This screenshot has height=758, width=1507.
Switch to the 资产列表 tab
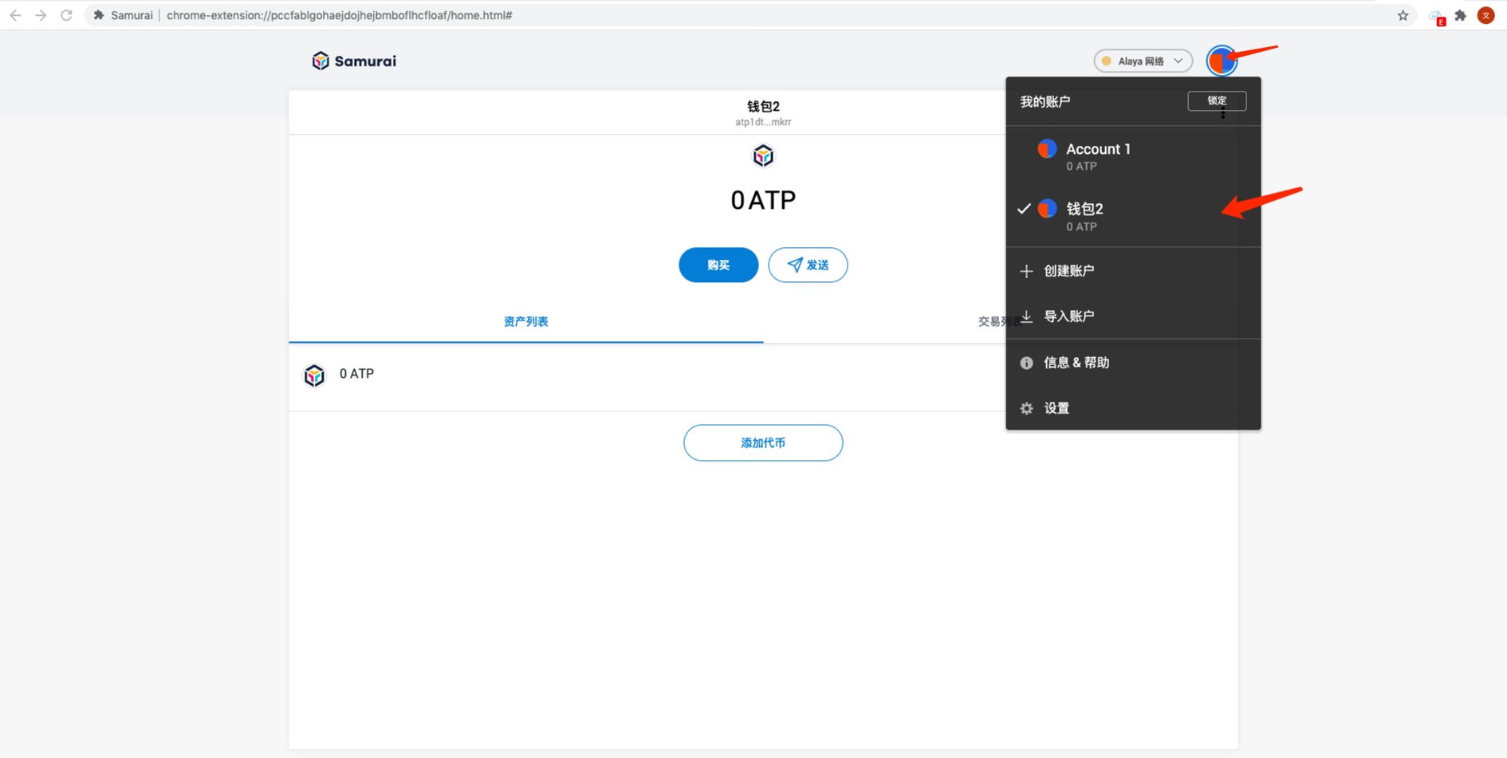pyautogui.click(x=525, y=322)
